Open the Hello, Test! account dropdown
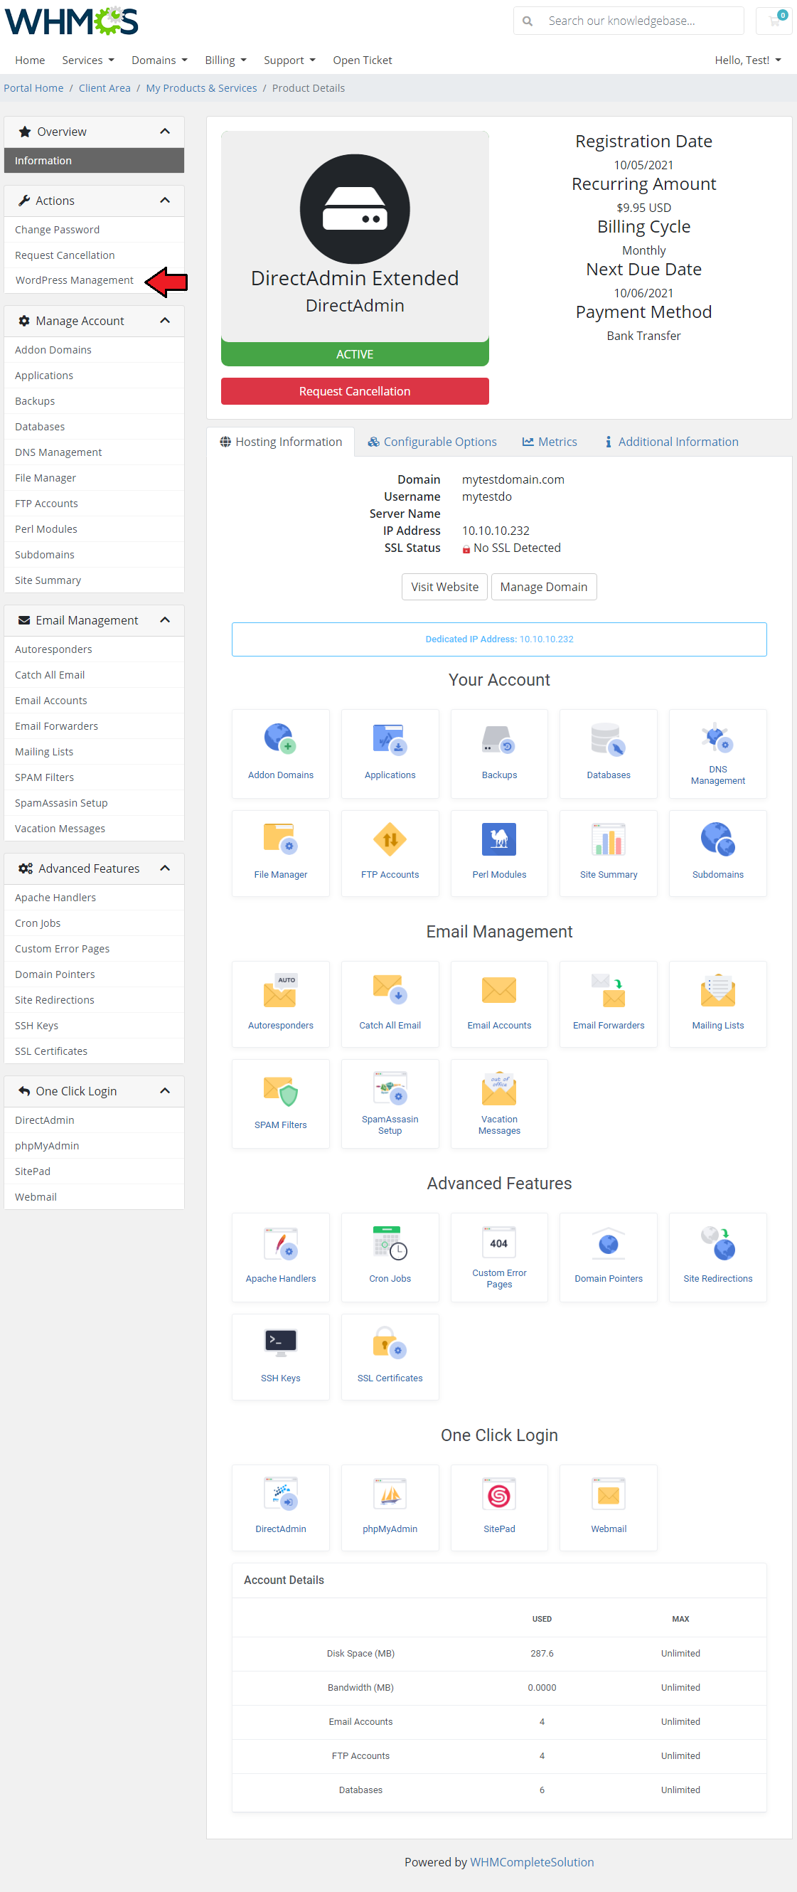Image resolution: width=797 pixels, height=1892 pixels. coord(748,60)
